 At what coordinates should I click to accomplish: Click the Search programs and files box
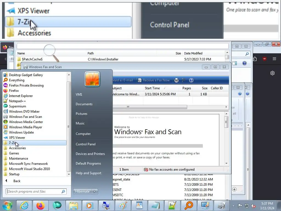click(36, 191)
